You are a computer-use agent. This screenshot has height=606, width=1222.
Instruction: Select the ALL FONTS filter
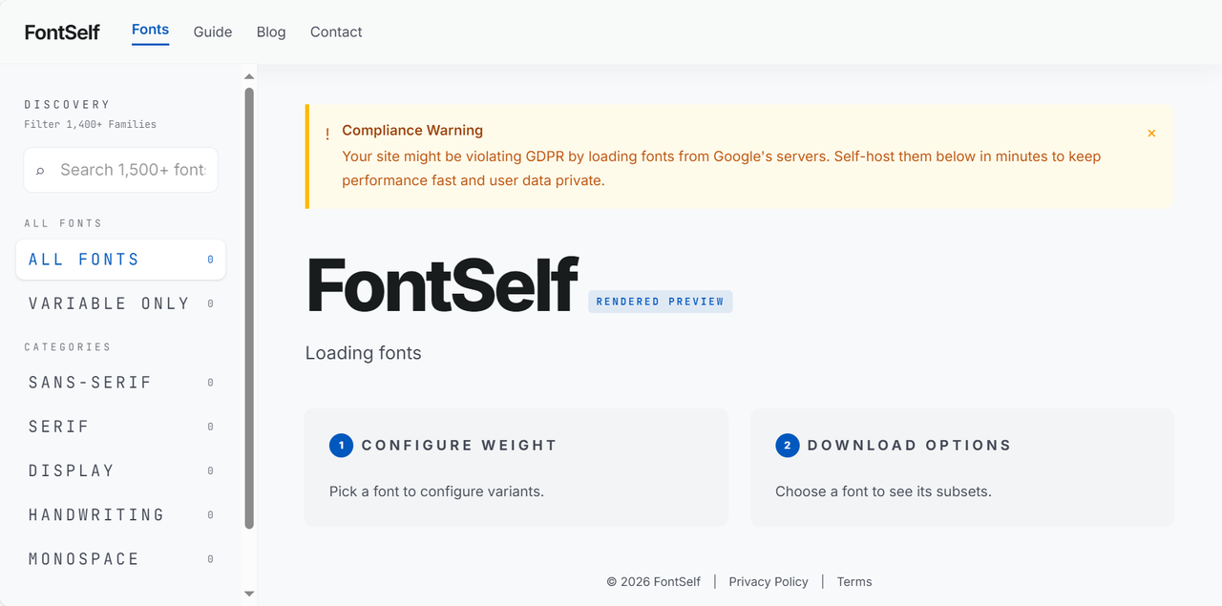(x=121, y=260)
